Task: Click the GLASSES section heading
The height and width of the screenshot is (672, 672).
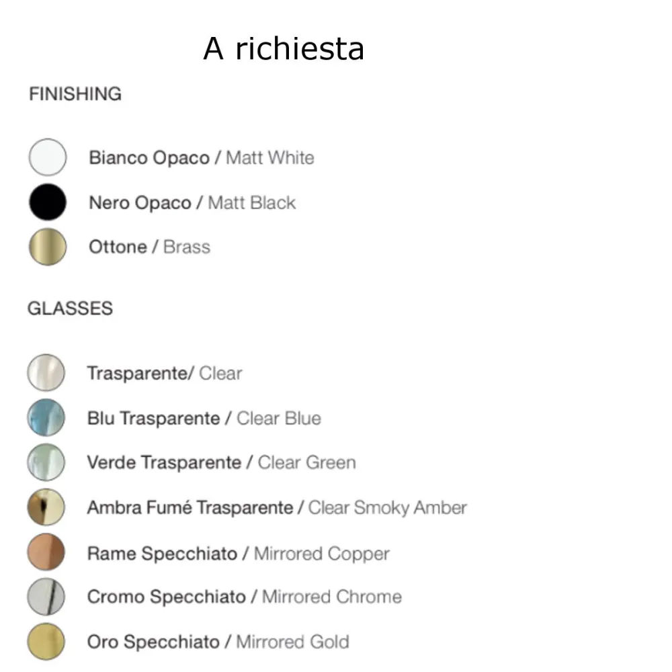Action: 70,308
